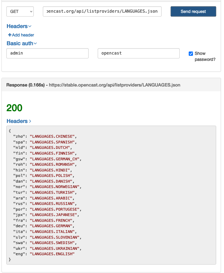Select the request URL input field
Image resolution: width=224 pixels, height=273 pixels.
[102, 11]
